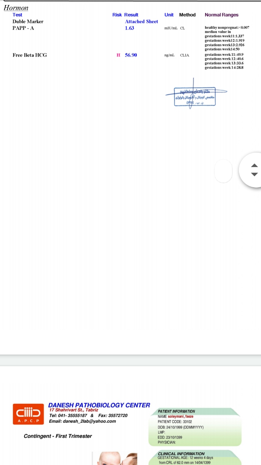Tap the empty page indicator bubble

click(x=223, y=170)
